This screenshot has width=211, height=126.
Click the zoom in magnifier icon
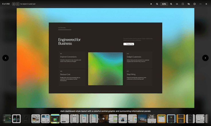click(x=171, y=4)
